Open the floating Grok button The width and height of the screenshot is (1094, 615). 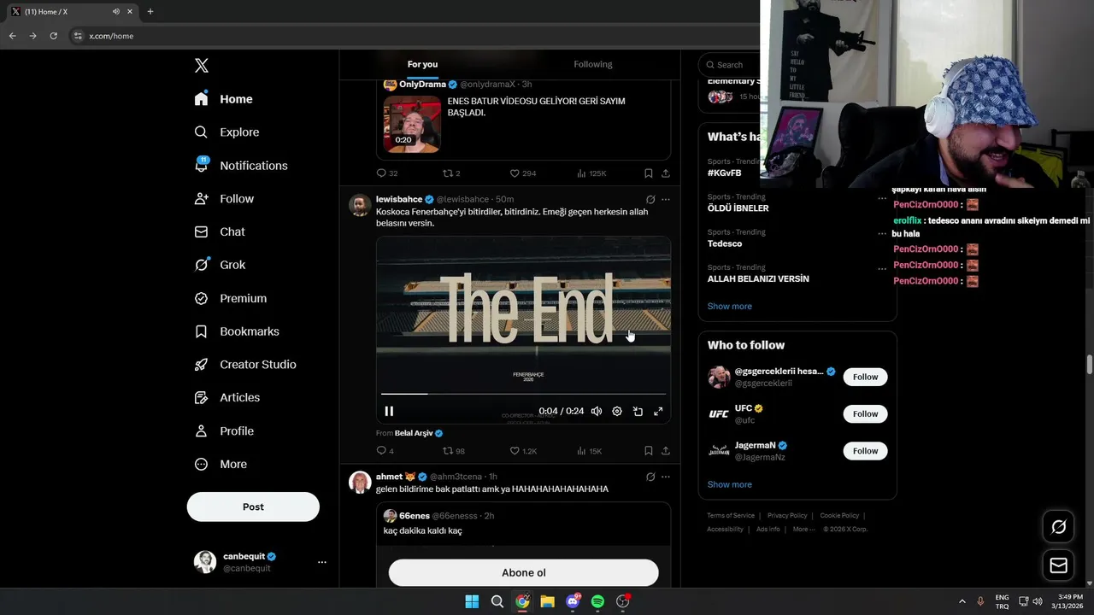[x=1058, y=527]
